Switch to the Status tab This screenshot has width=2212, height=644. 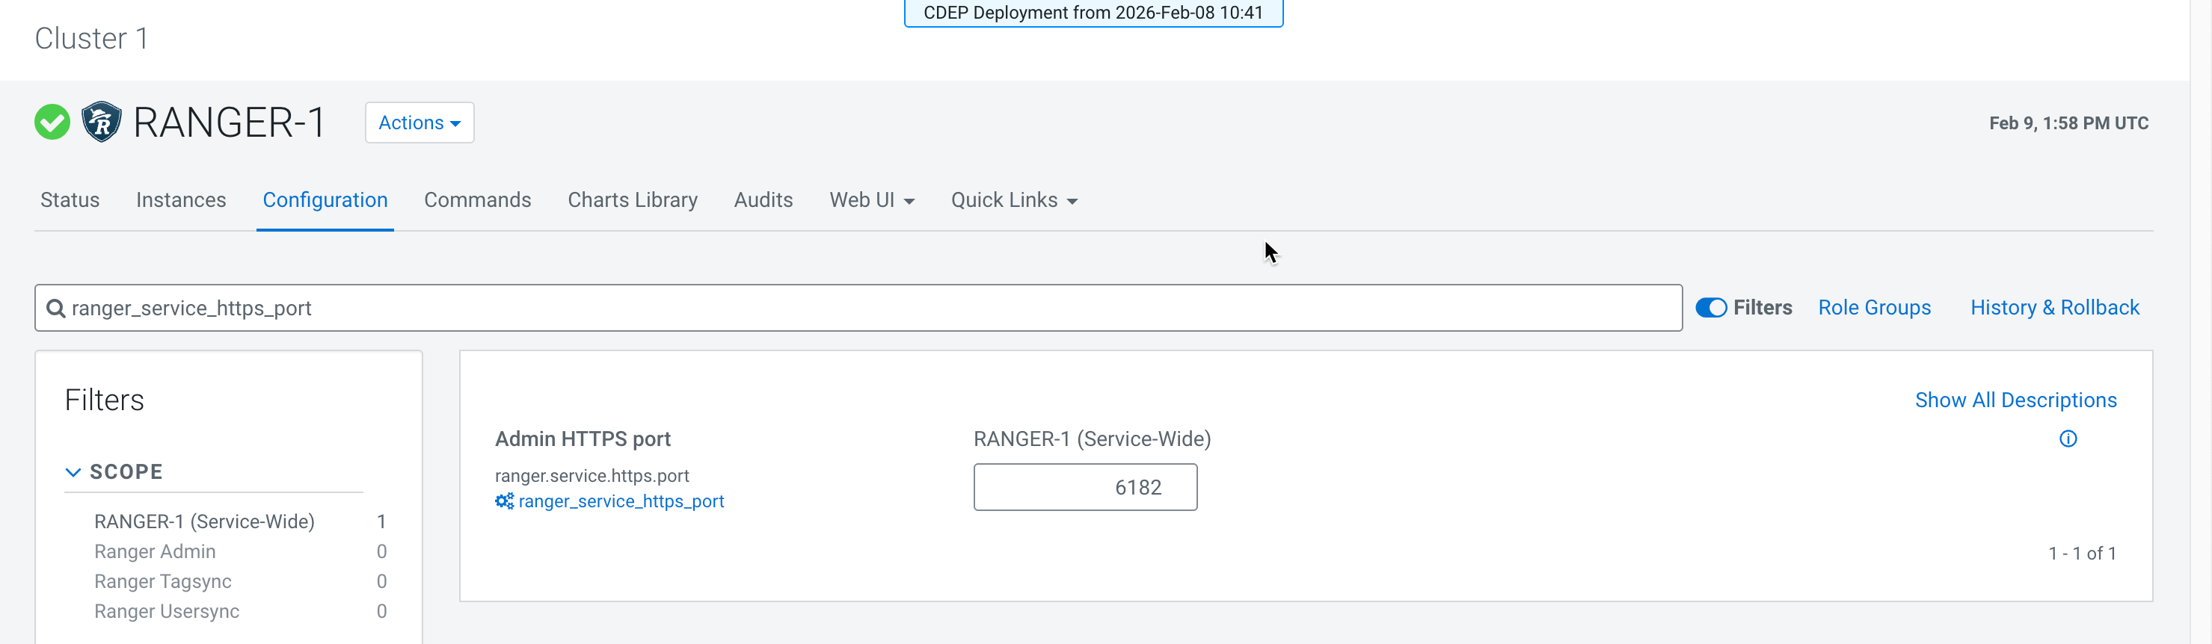click(70, 199)
